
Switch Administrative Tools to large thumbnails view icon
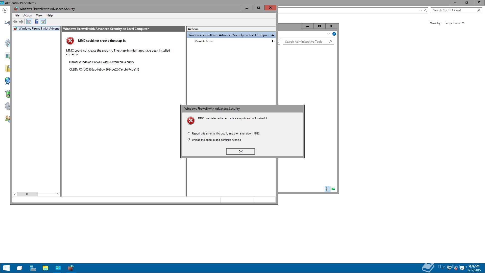(333, 189)
